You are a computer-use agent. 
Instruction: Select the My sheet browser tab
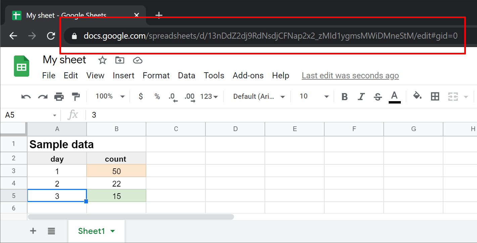pos(76,15)
